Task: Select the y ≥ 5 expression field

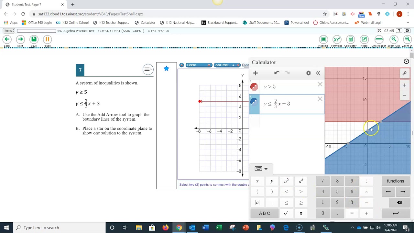Action: pos(287,87)
